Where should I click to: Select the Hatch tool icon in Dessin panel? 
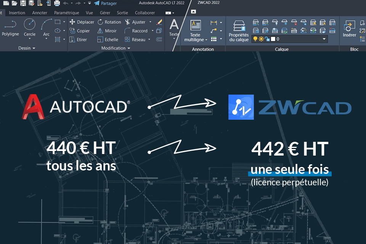coord(58,40)
